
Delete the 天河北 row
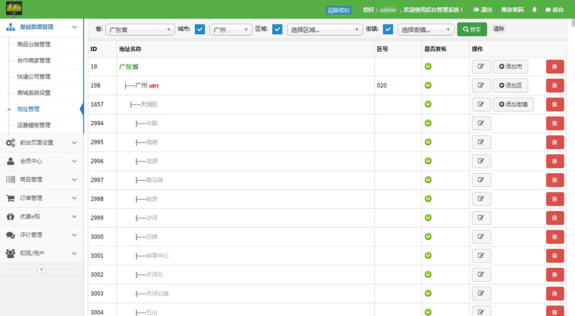pos(555,274)
